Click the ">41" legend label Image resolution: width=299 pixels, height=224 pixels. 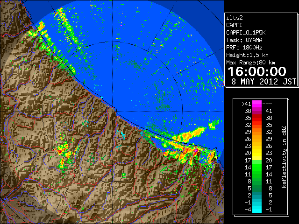pyautogui.click(x=246, y=104)
